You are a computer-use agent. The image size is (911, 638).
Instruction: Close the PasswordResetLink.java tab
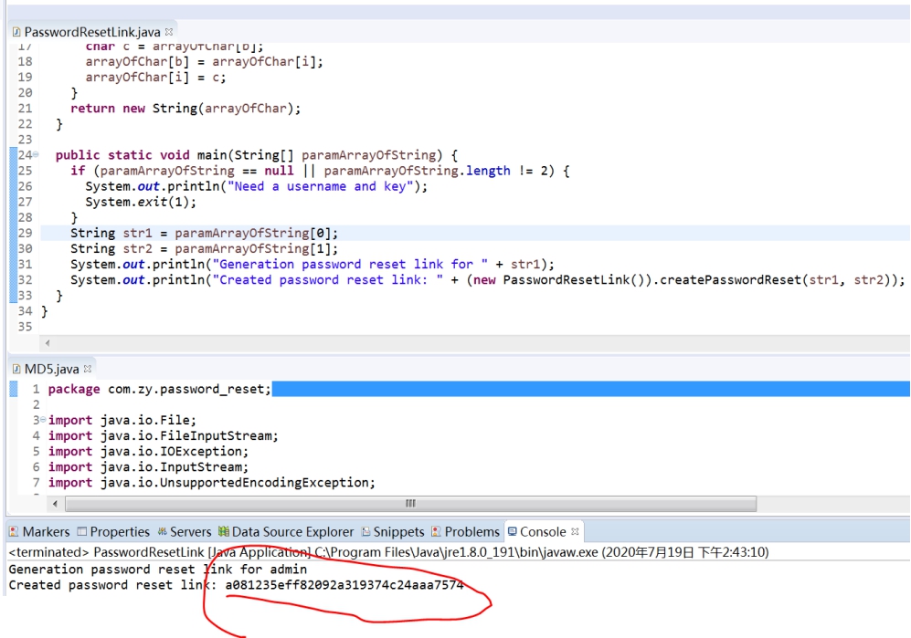169,32
